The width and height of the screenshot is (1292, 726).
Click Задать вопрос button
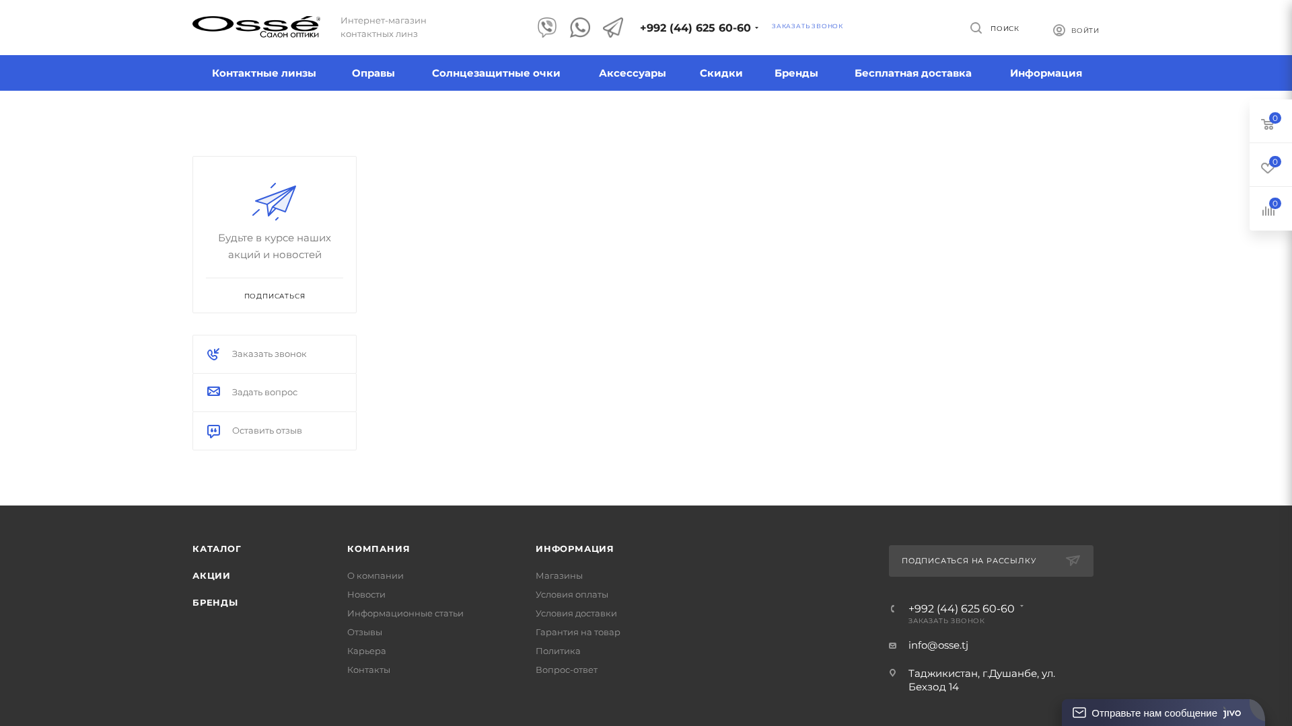tap(275, 393)
